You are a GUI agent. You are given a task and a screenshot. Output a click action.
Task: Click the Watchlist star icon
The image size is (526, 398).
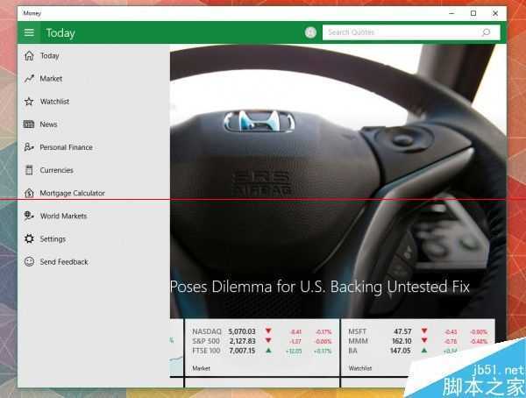click(x=29, y=102)
